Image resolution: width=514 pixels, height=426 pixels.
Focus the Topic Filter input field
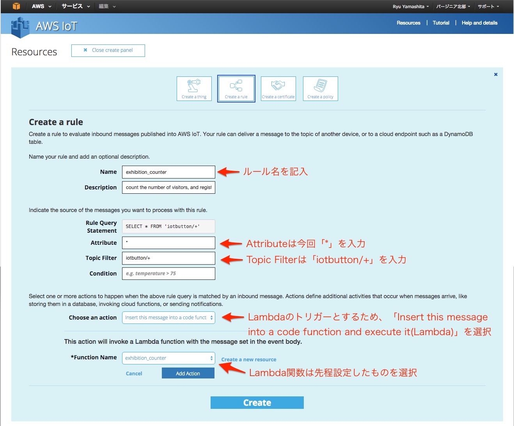168,258
